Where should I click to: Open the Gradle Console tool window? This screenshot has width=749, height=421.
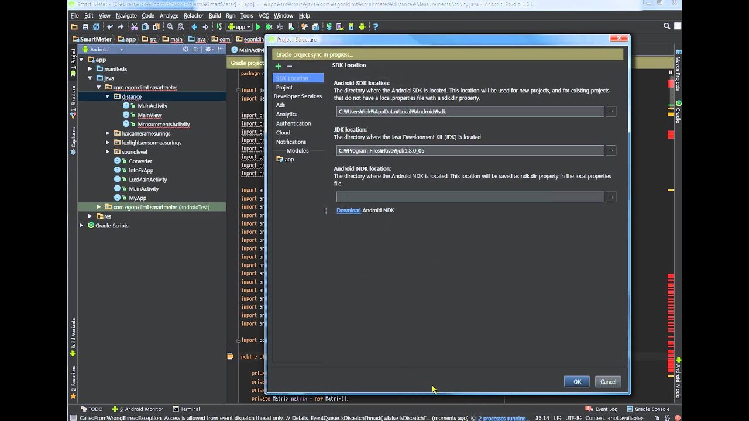click(x=648, y=409)
